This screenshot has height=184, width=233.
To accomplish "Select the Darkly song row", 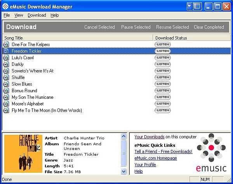I will click(x=116, y=64).
